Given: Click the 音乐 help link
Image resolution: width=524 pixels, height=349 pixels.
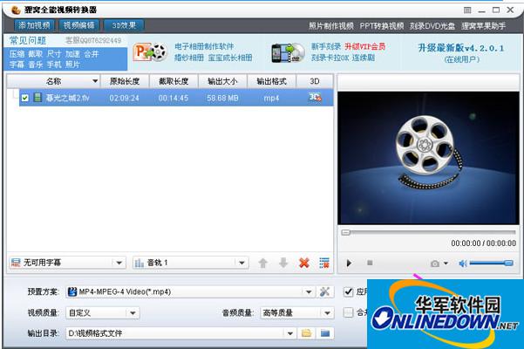Looking at the screenshot, I should point(35,65).
